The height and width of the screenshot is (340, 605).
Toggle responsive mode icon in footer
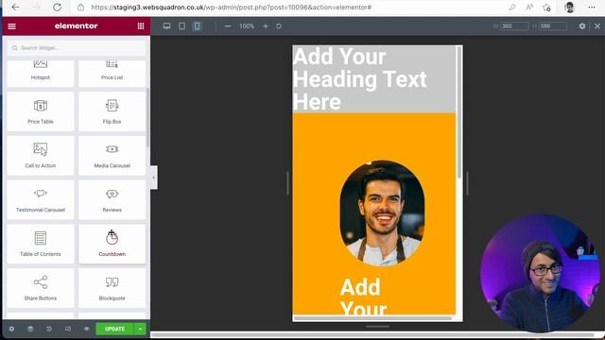[68, 329]
